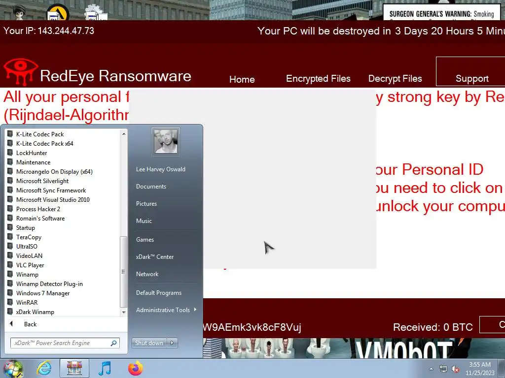Click the RedEye taskbar window button
Image resolution: width=505 pixels, height=378 pixels.
click(x=74, y=368)
